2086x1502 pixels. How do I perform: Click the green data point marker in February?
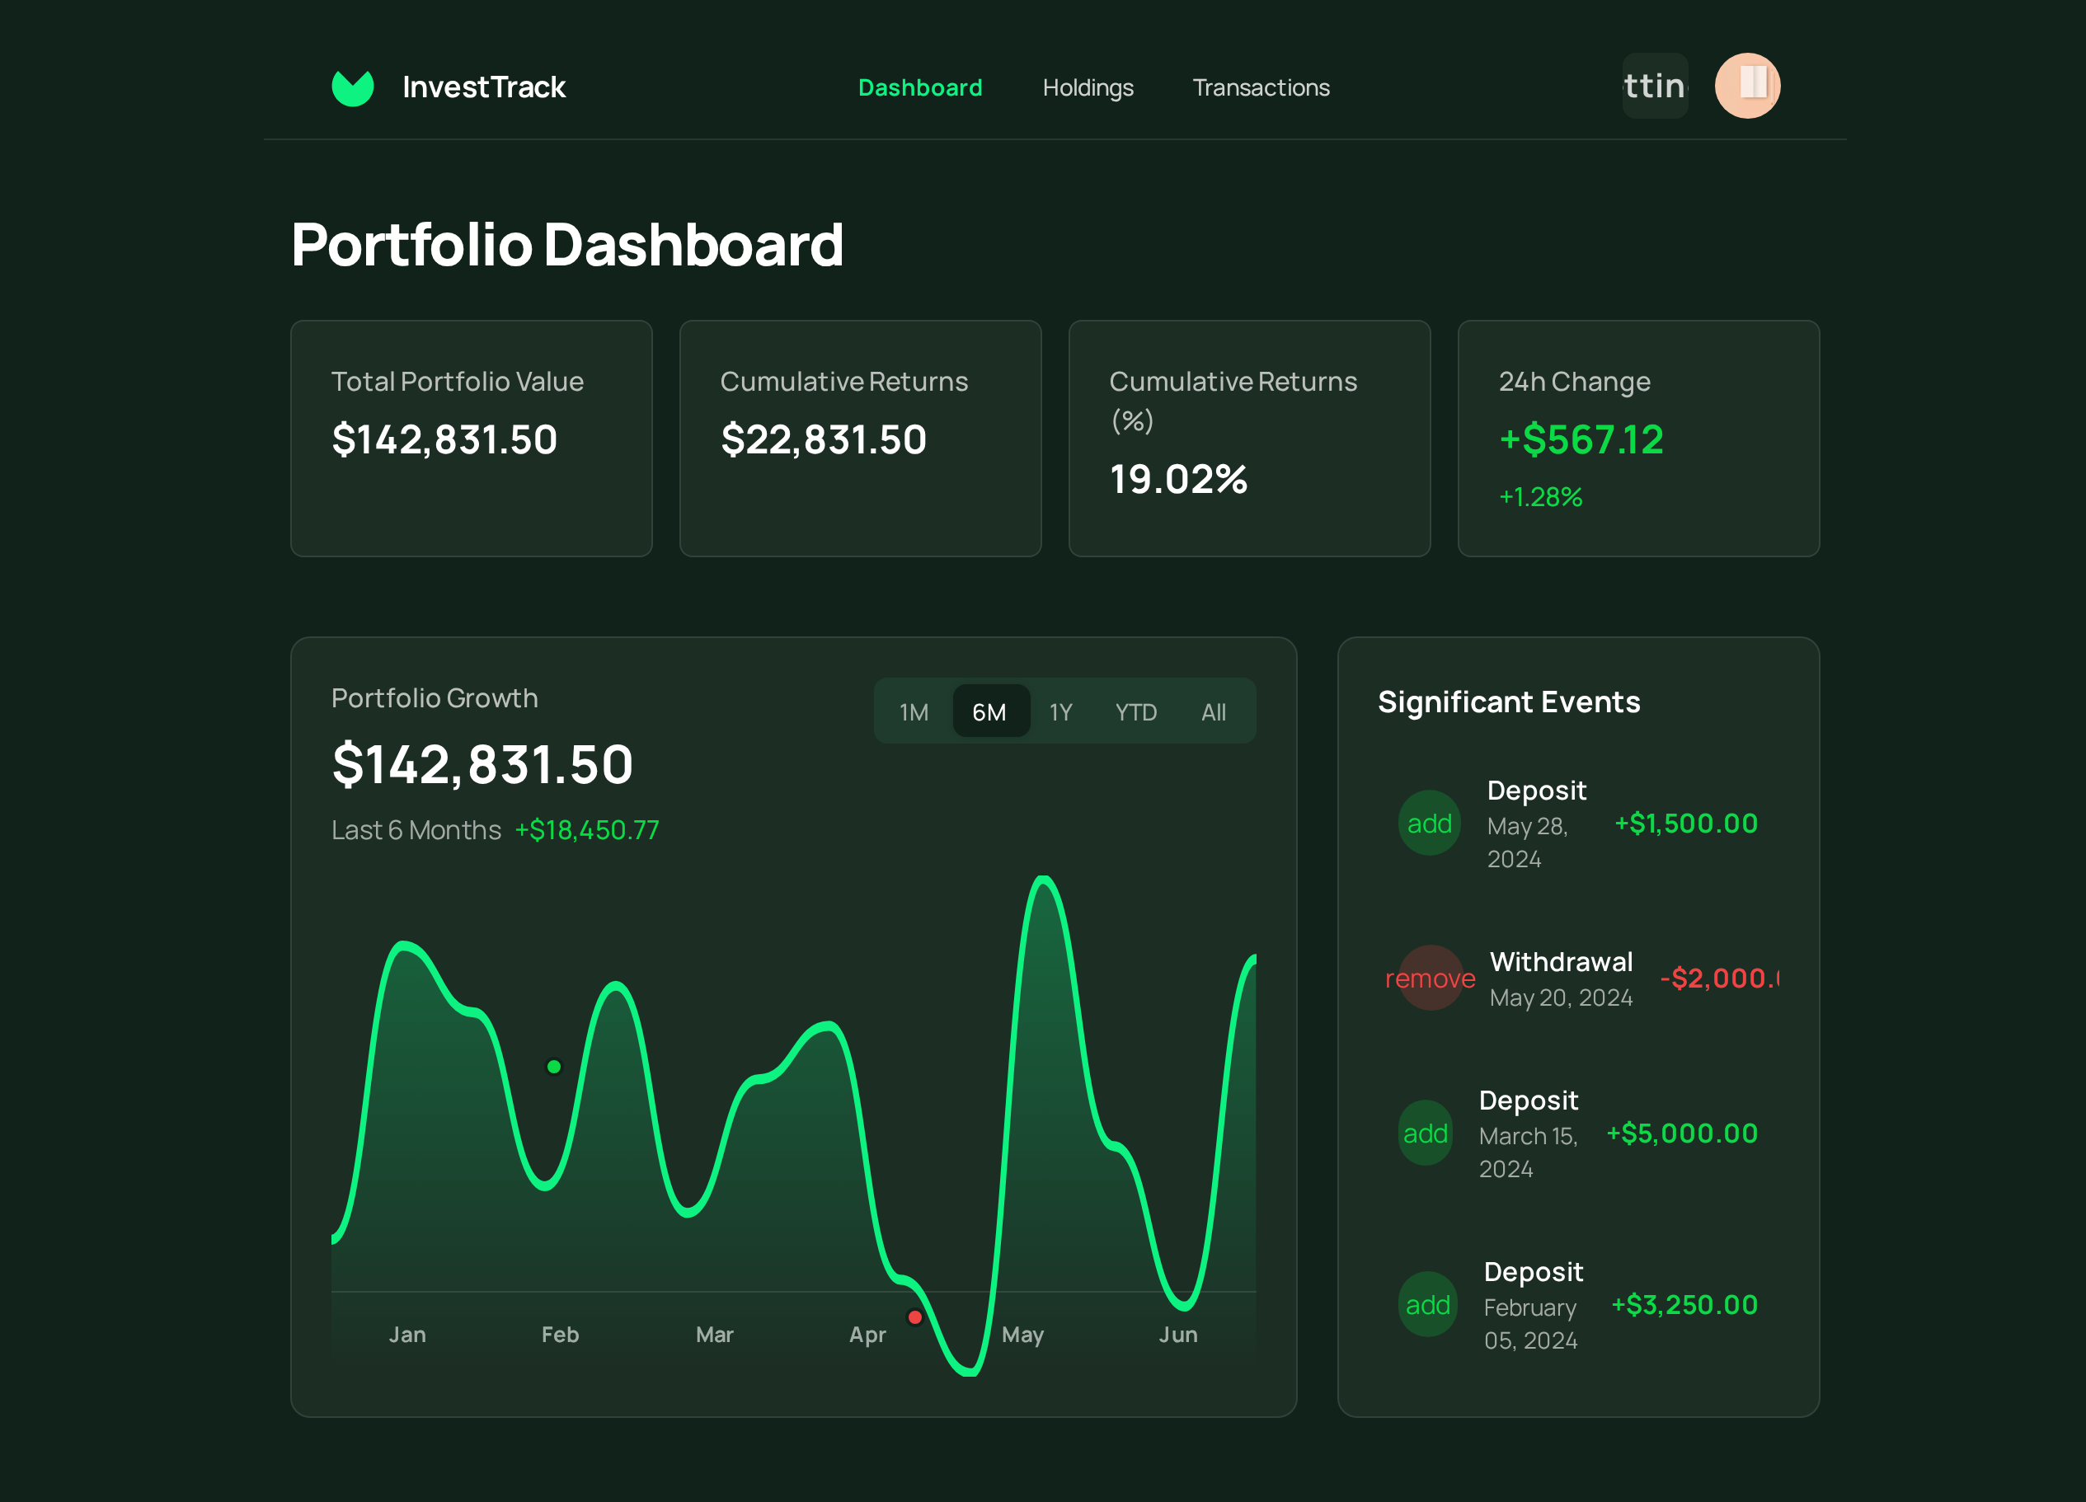554,1065
